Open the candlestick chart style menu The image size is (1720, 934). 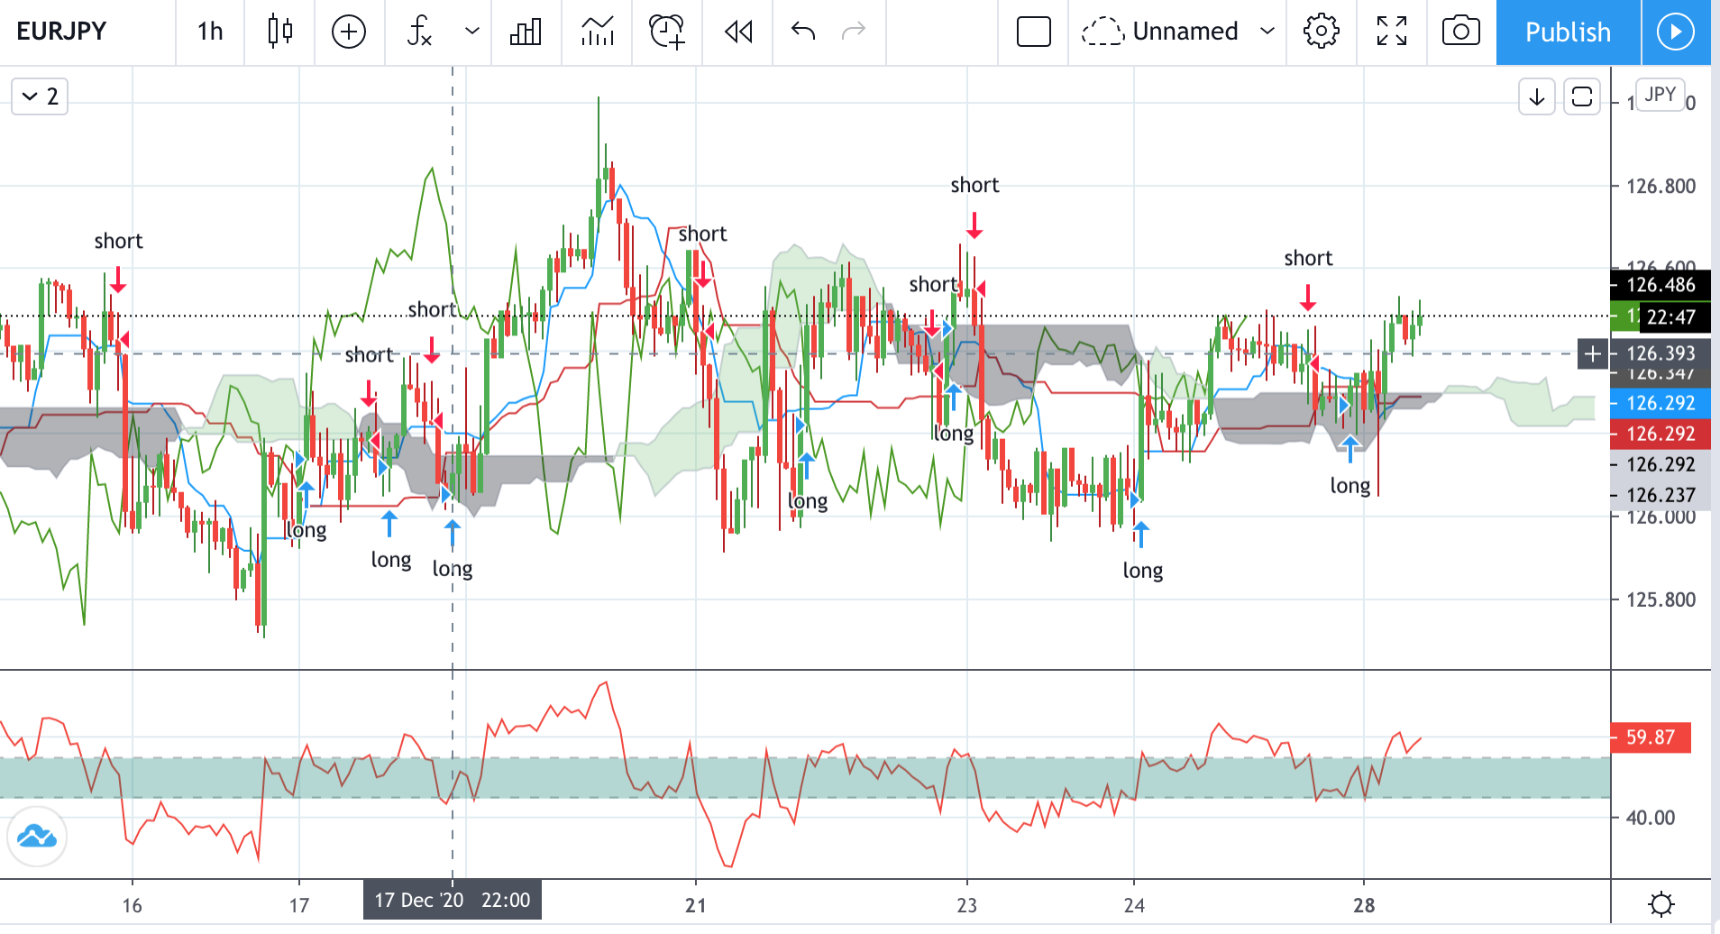click(x=280, y=32)
